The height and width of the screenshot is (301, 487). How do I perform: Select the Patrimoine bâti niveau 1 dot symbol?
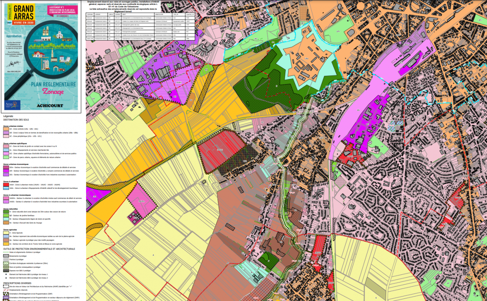[x=6, y=274]
